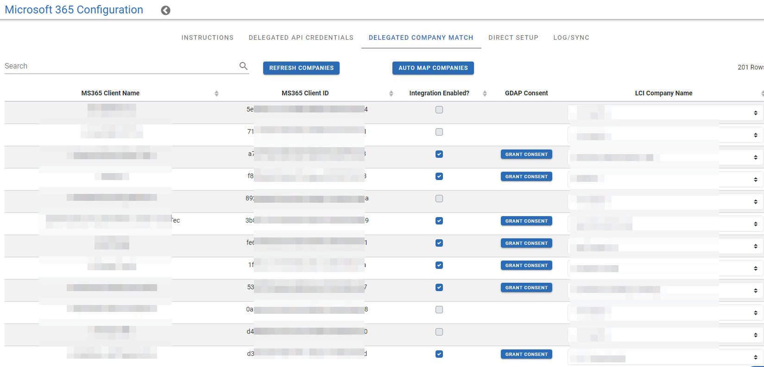The width and height of the screenshot is (764, 367).
Task: Grant consent for client ID starting d3
Action: [526, 354]
